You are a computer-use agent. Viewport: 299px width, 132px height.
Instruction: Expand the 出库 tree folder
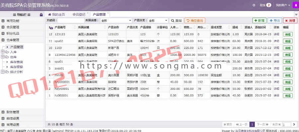[x=2, y=57]
